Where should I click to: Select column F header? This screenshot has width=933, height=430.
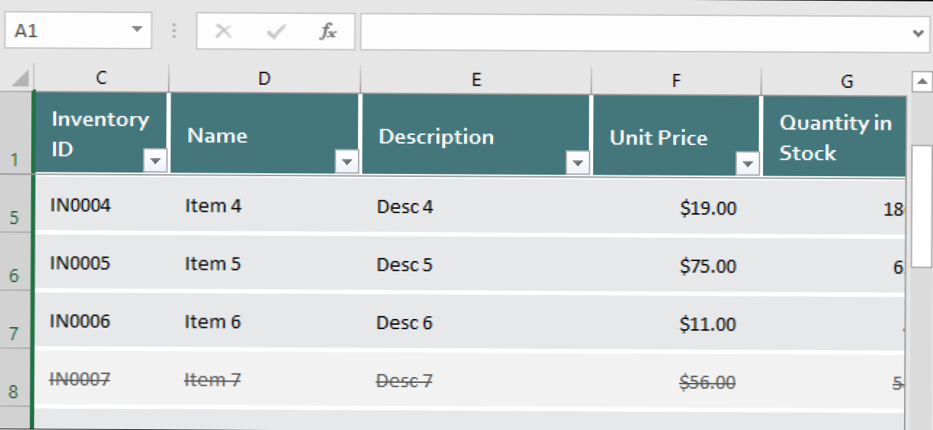[x=676, y=80]
